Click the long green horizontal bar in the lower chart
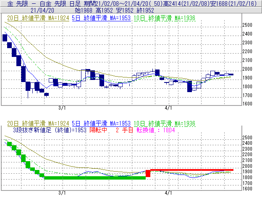Viewport: 262px width, 198px height. [95, 178]
